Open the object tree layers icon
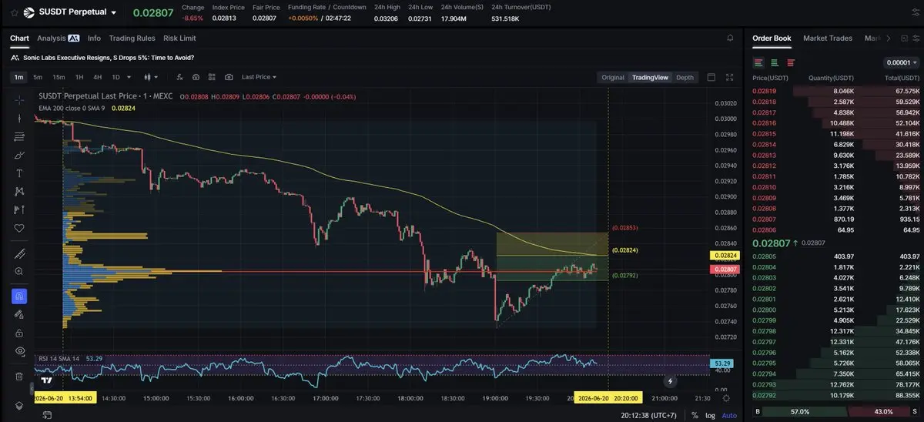924x422 pixels. [x=19, y=406]
